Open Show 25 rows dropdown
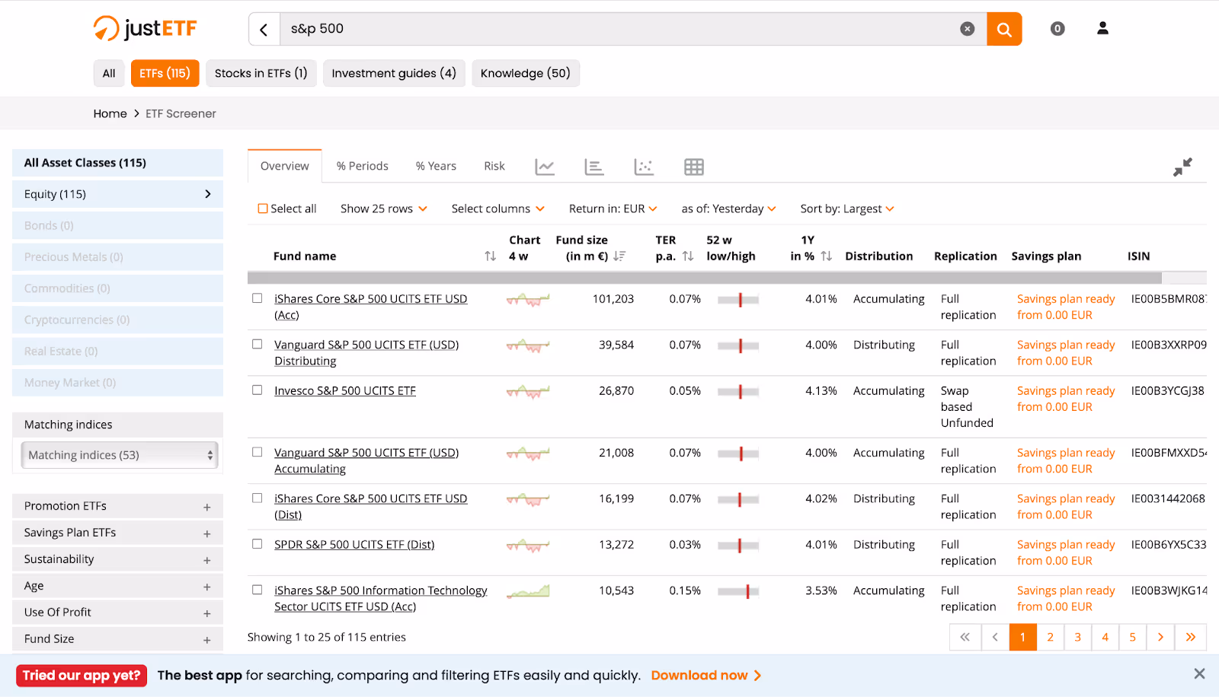The image size is (1219, 697). tap(384, 208)
